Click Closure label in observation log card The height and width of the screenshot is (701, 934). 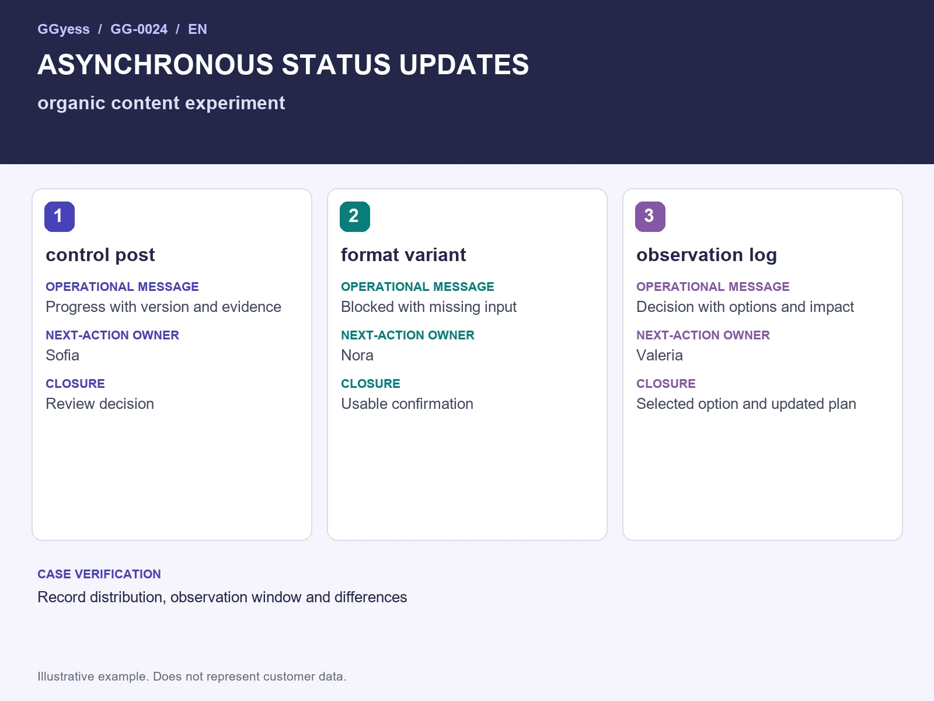(666, 384)
